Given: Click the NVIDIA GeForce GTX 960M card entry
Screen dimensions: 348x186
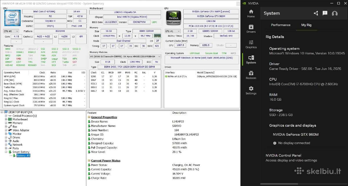Looking at the screenshot, I should pyautogui.click(x=296, y=135).
